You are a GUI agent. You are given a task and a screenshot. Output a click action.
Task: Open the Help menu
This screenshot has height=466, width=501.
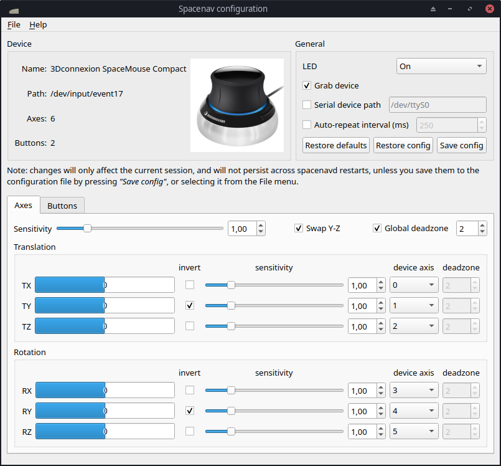[x=38, y=24]
